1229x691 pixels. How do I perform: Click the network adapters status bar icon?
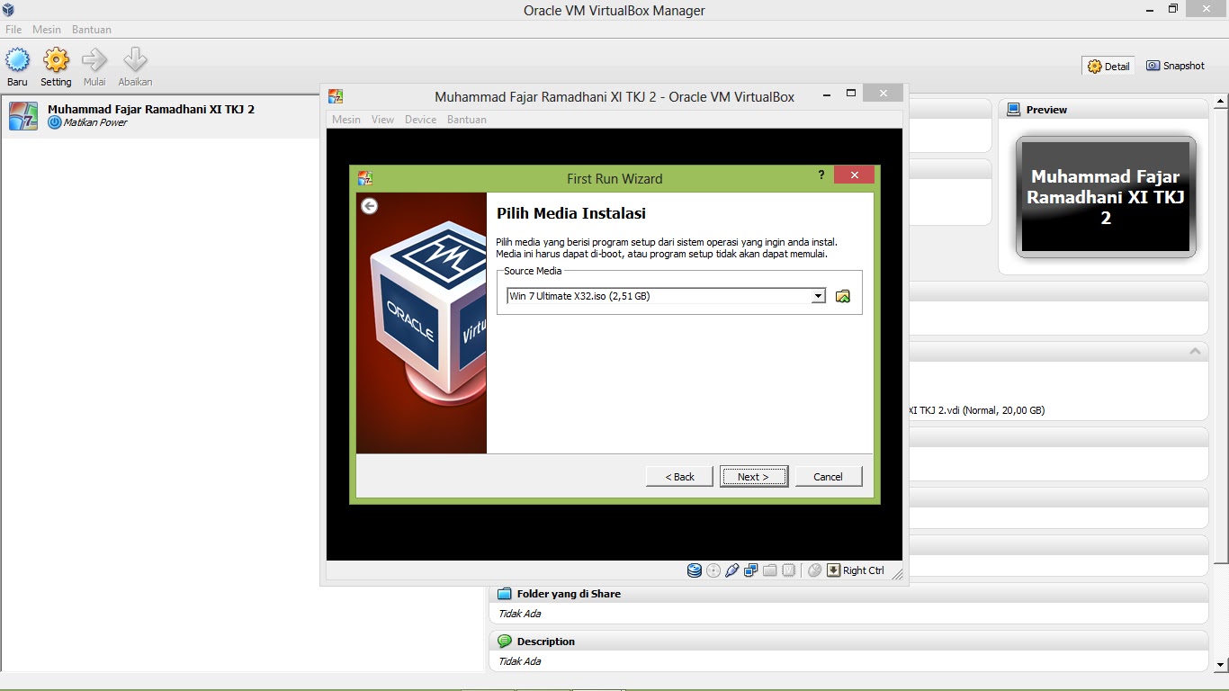751,570
